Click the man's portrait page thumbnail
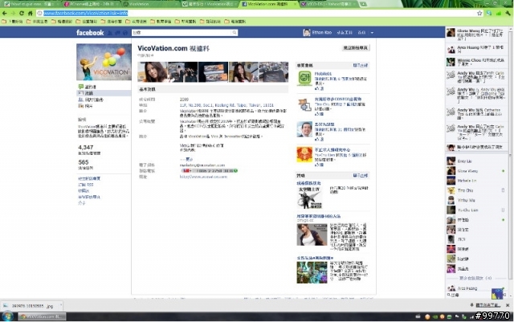This screenshot has height=322, width=514. [304, 129]
